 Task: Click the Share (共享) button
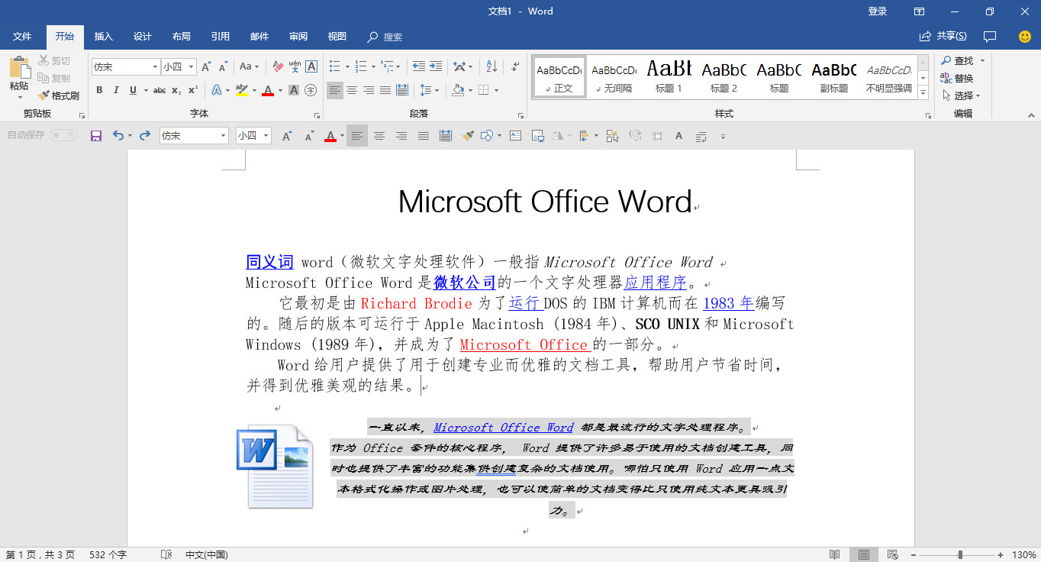pyautogui.click(x=943, y=36)
